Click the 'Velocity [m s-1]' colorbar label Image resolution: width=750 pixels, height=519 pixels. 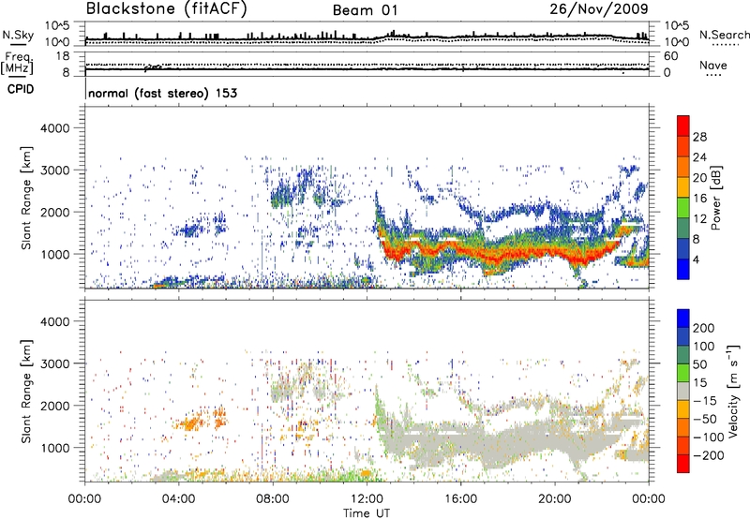(732, 391)
